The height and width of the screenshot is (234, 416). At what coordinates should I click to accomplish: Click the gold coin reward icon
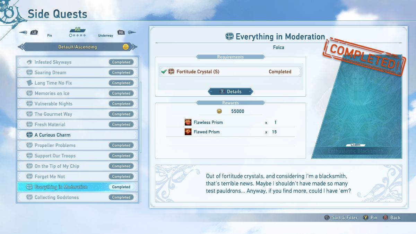219,111
